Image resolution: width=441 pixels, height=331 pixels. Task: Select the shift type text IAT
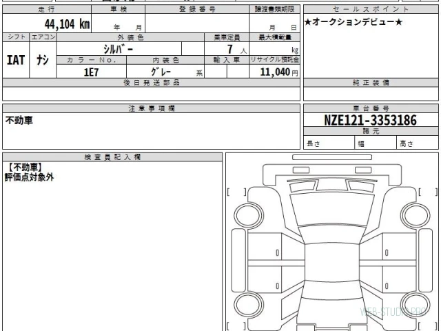pyautogui.click(x=16, y=60)
